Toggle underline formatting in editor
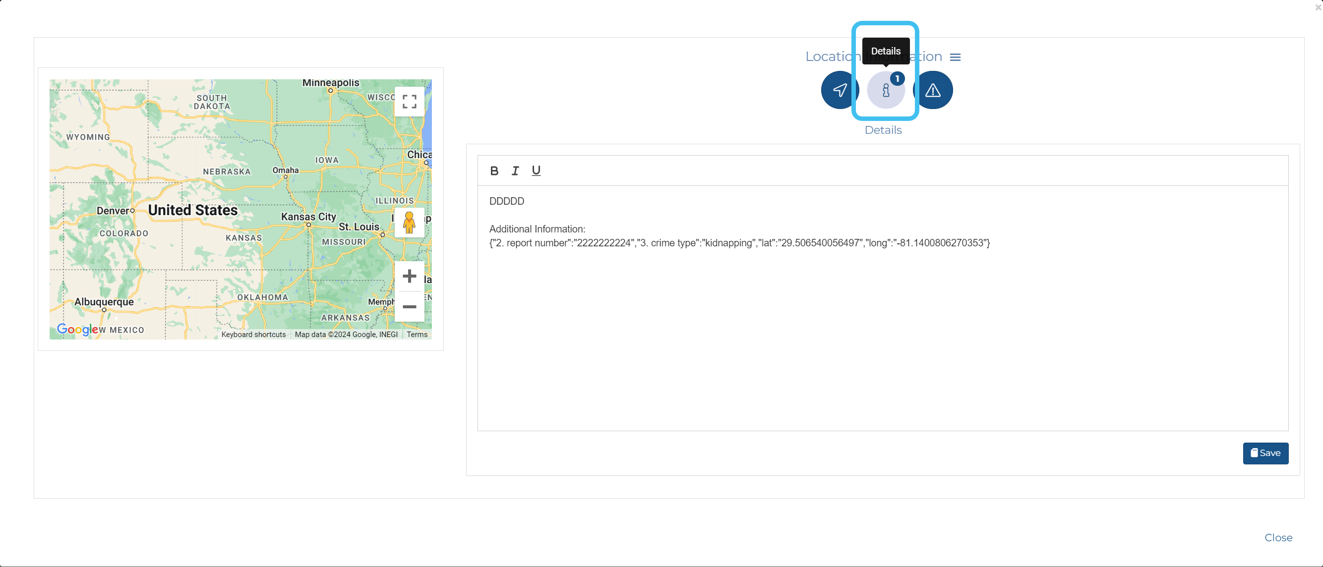 tap(536, 170)
